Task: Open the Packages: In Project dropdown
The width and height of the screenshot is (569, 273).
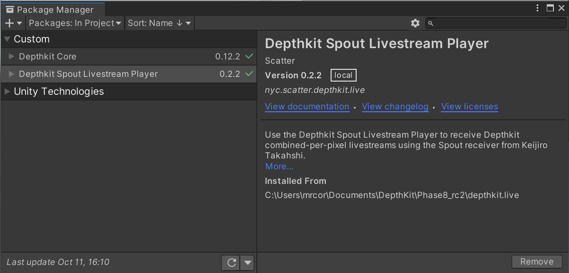Action: click(x=75, y=23)
